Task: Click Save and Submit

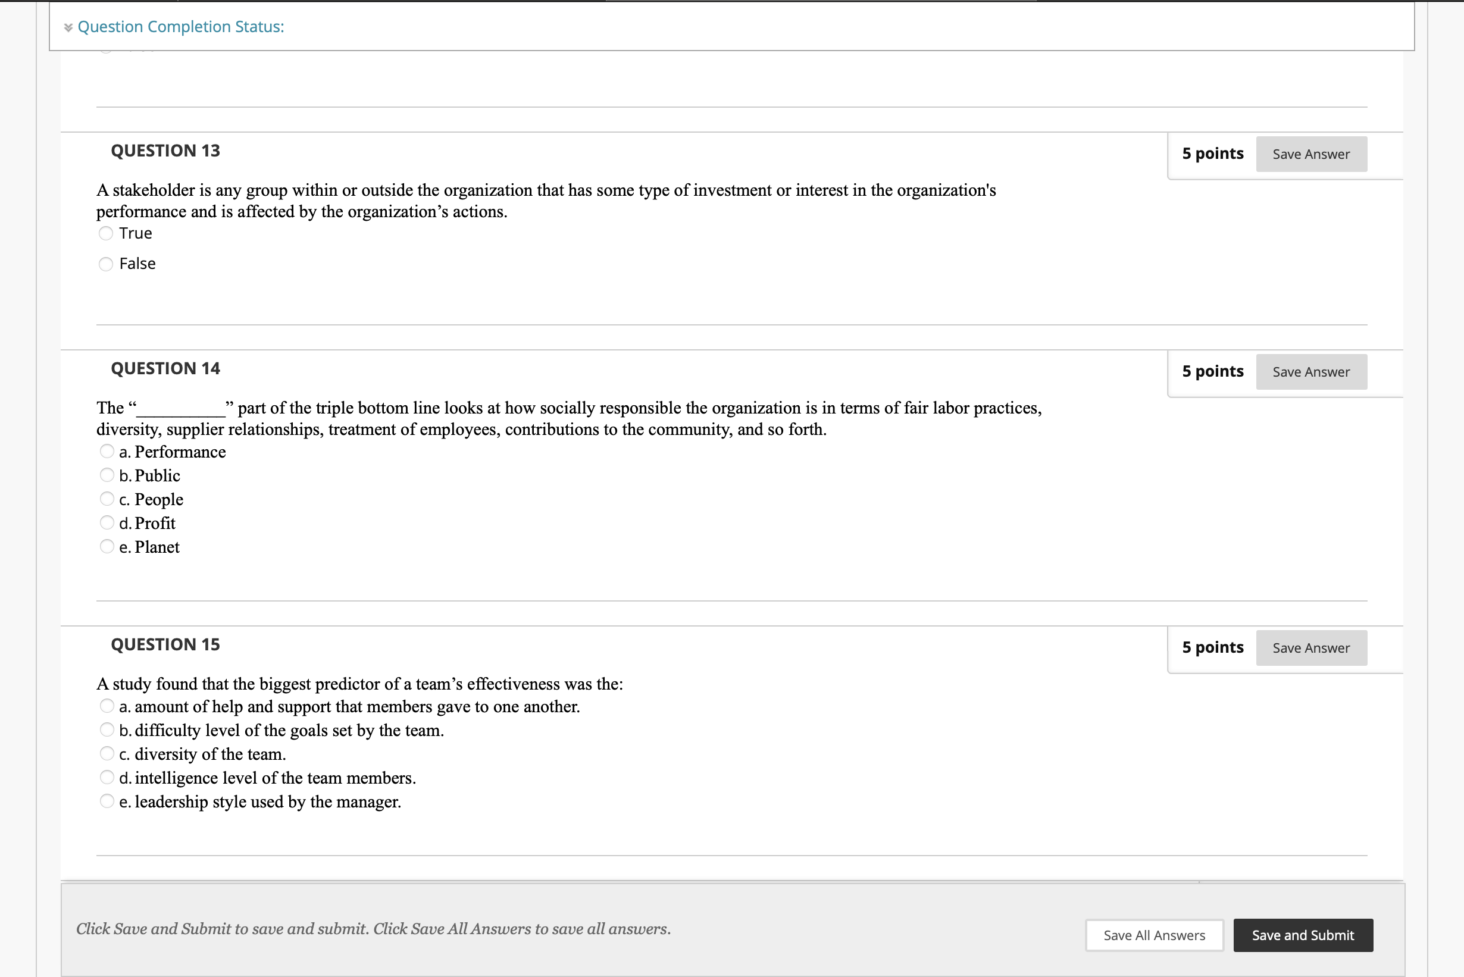Action: (1303, 935)
